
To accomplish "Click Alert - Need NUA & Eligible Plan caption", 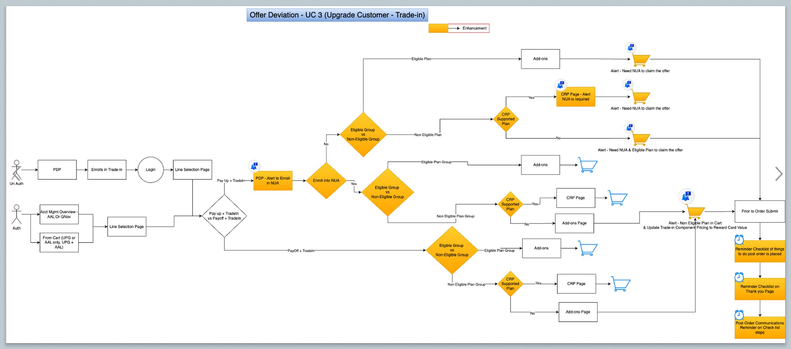I will pos(640,150).
